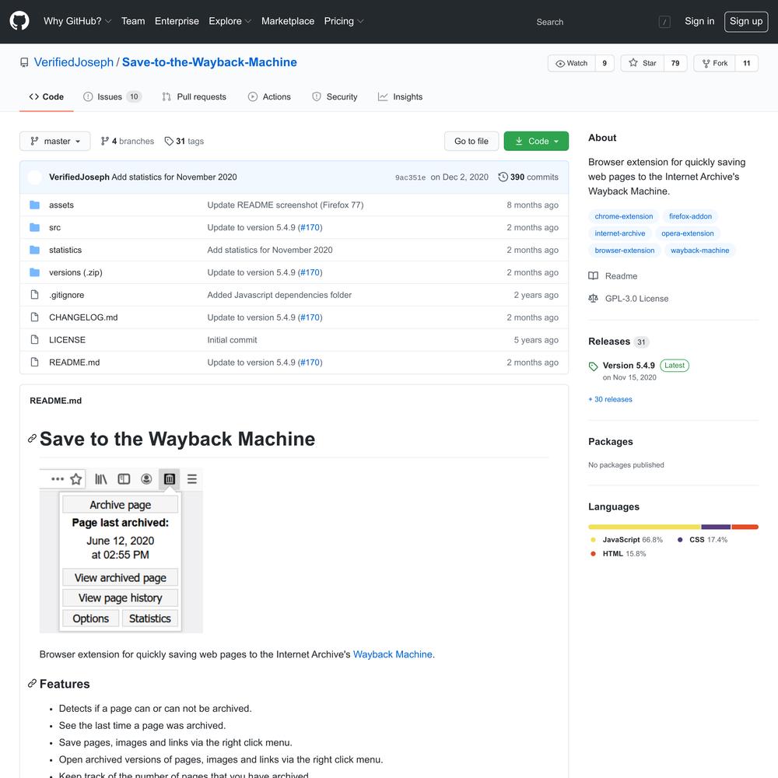Open the Save-to-the-Wayback-Machine repository link

pyautogui.click(x=209, y=62)
